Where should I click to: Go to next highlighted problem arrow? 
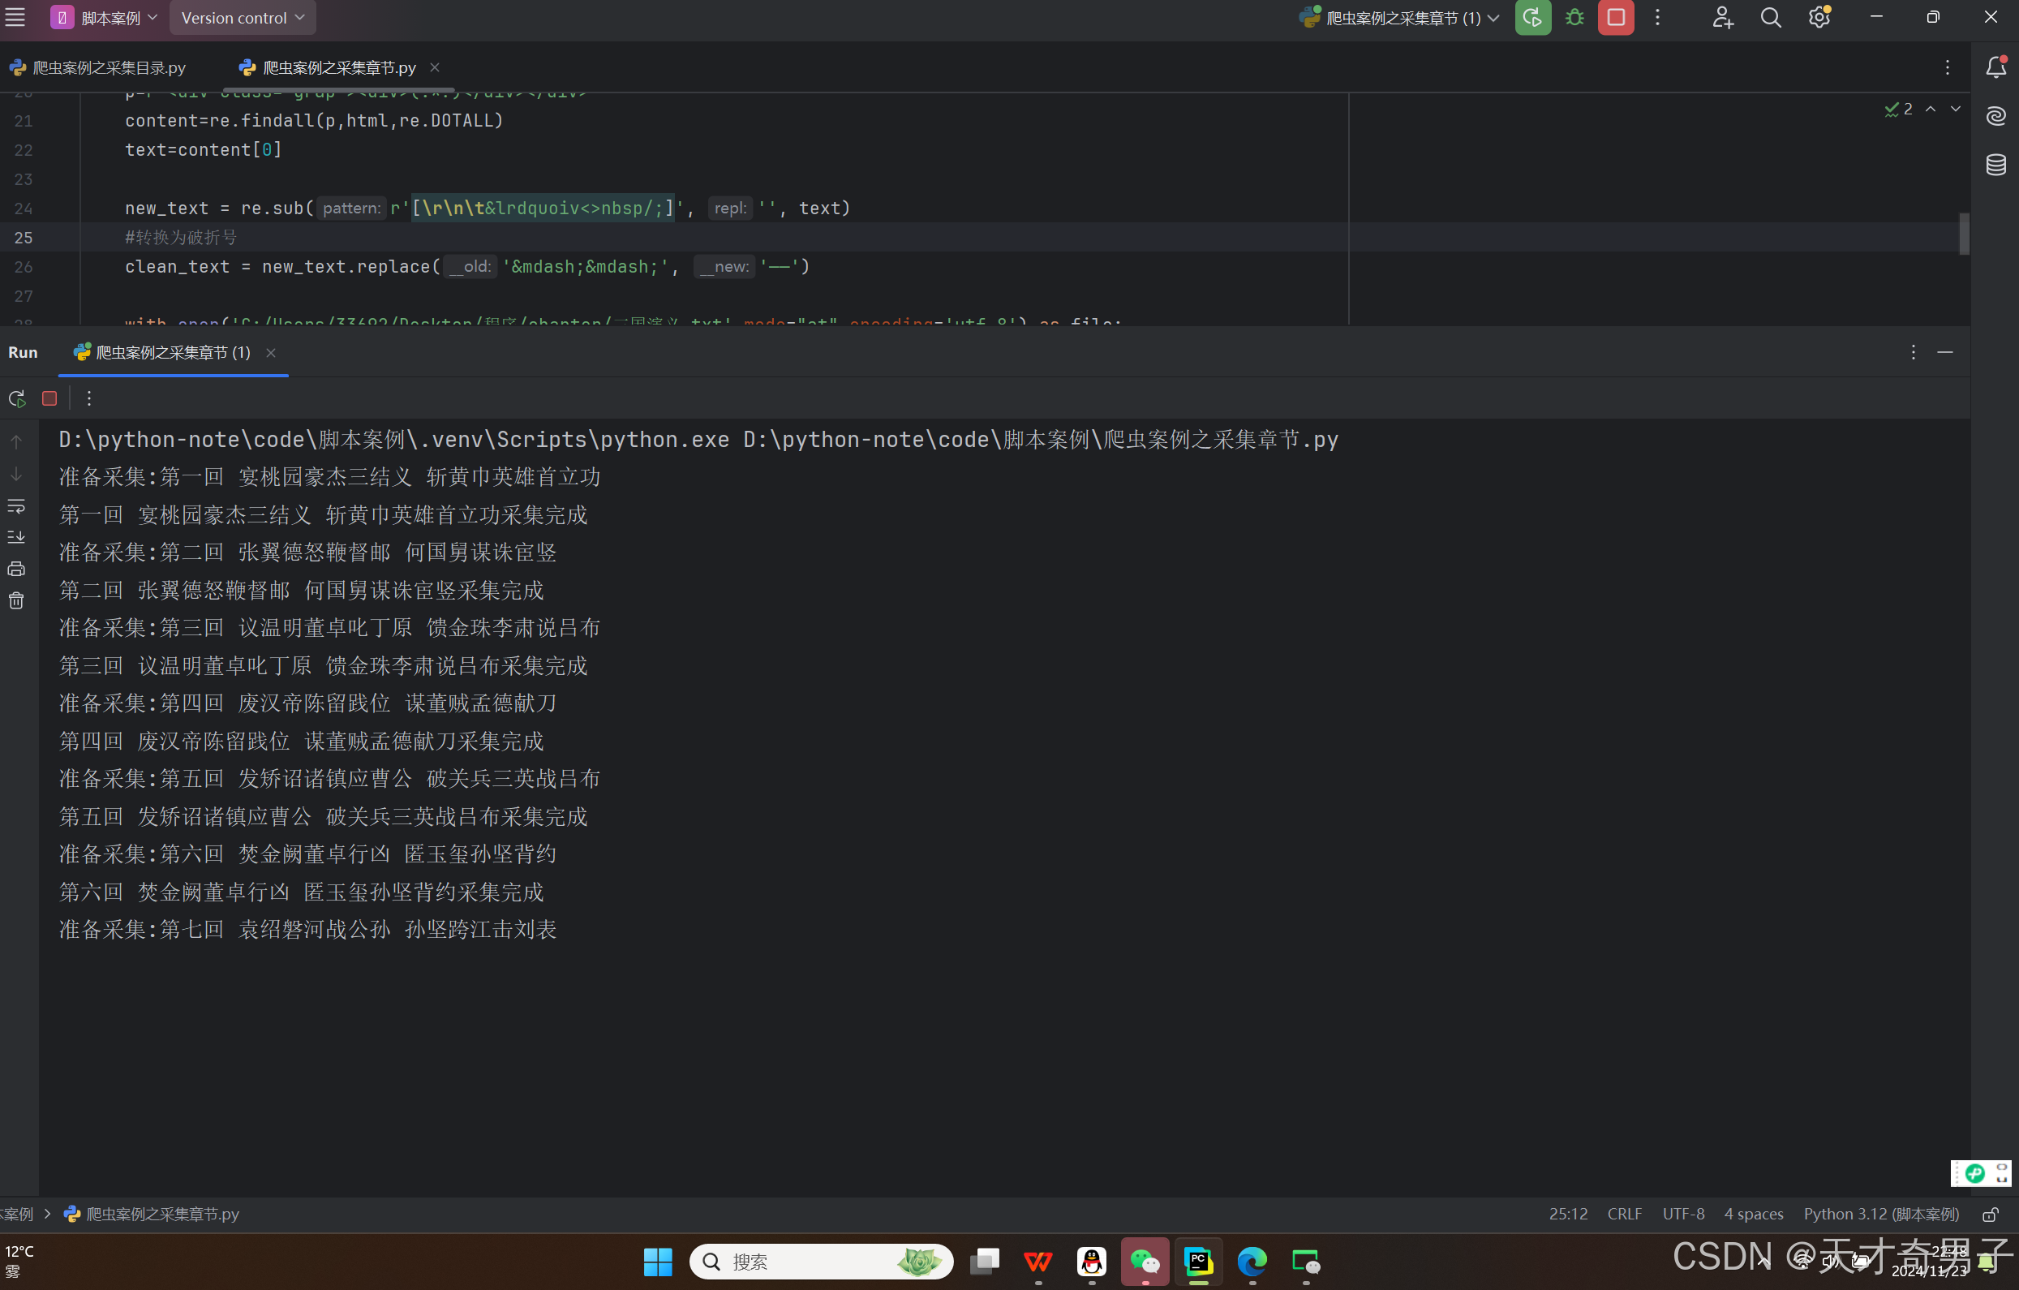(1955, 109)
